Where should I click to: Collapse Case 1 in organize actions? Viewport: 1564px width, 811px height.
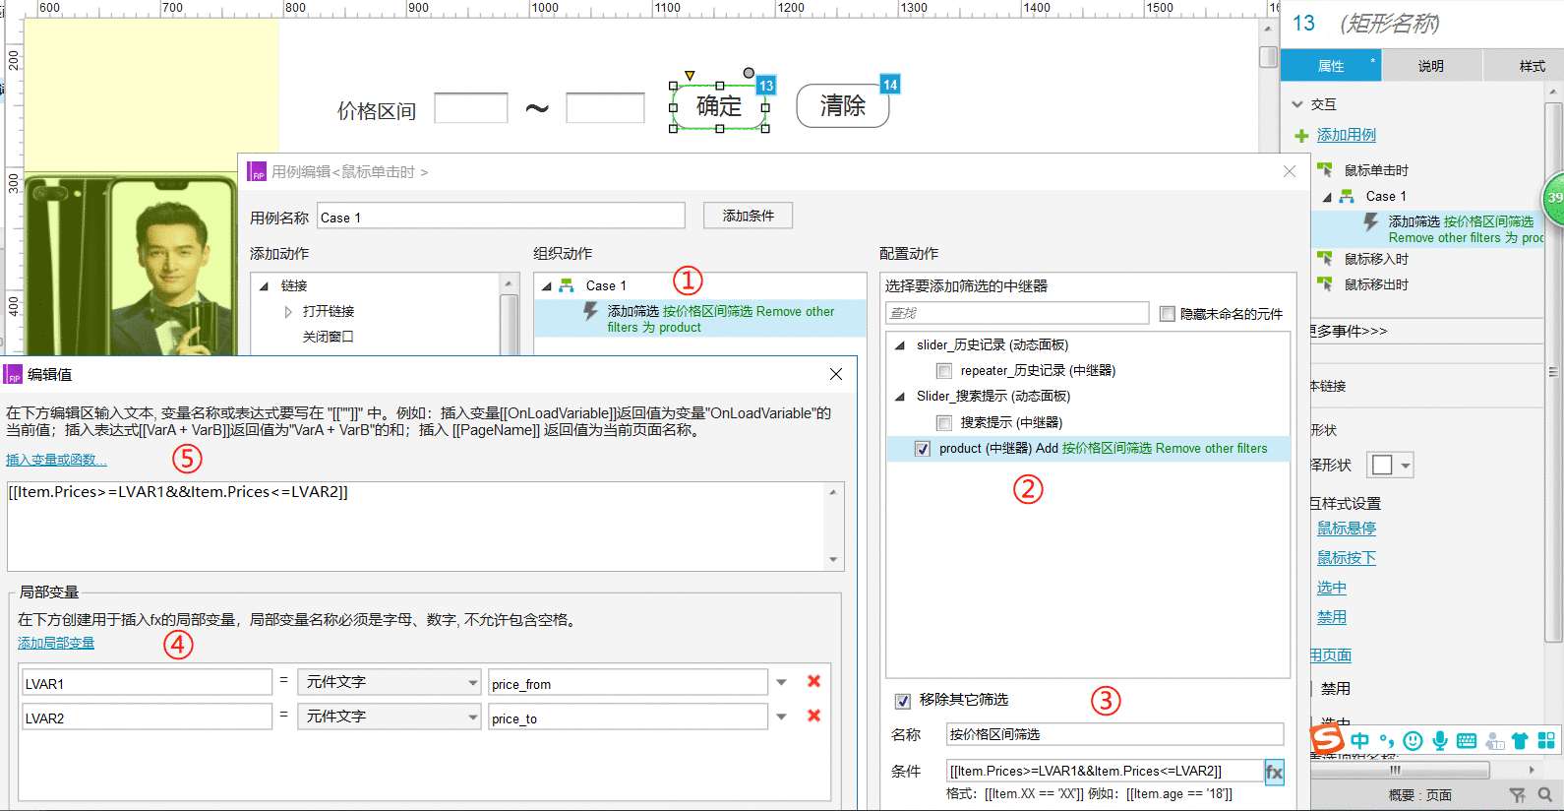pyautogui.click(x=546, y=286)
